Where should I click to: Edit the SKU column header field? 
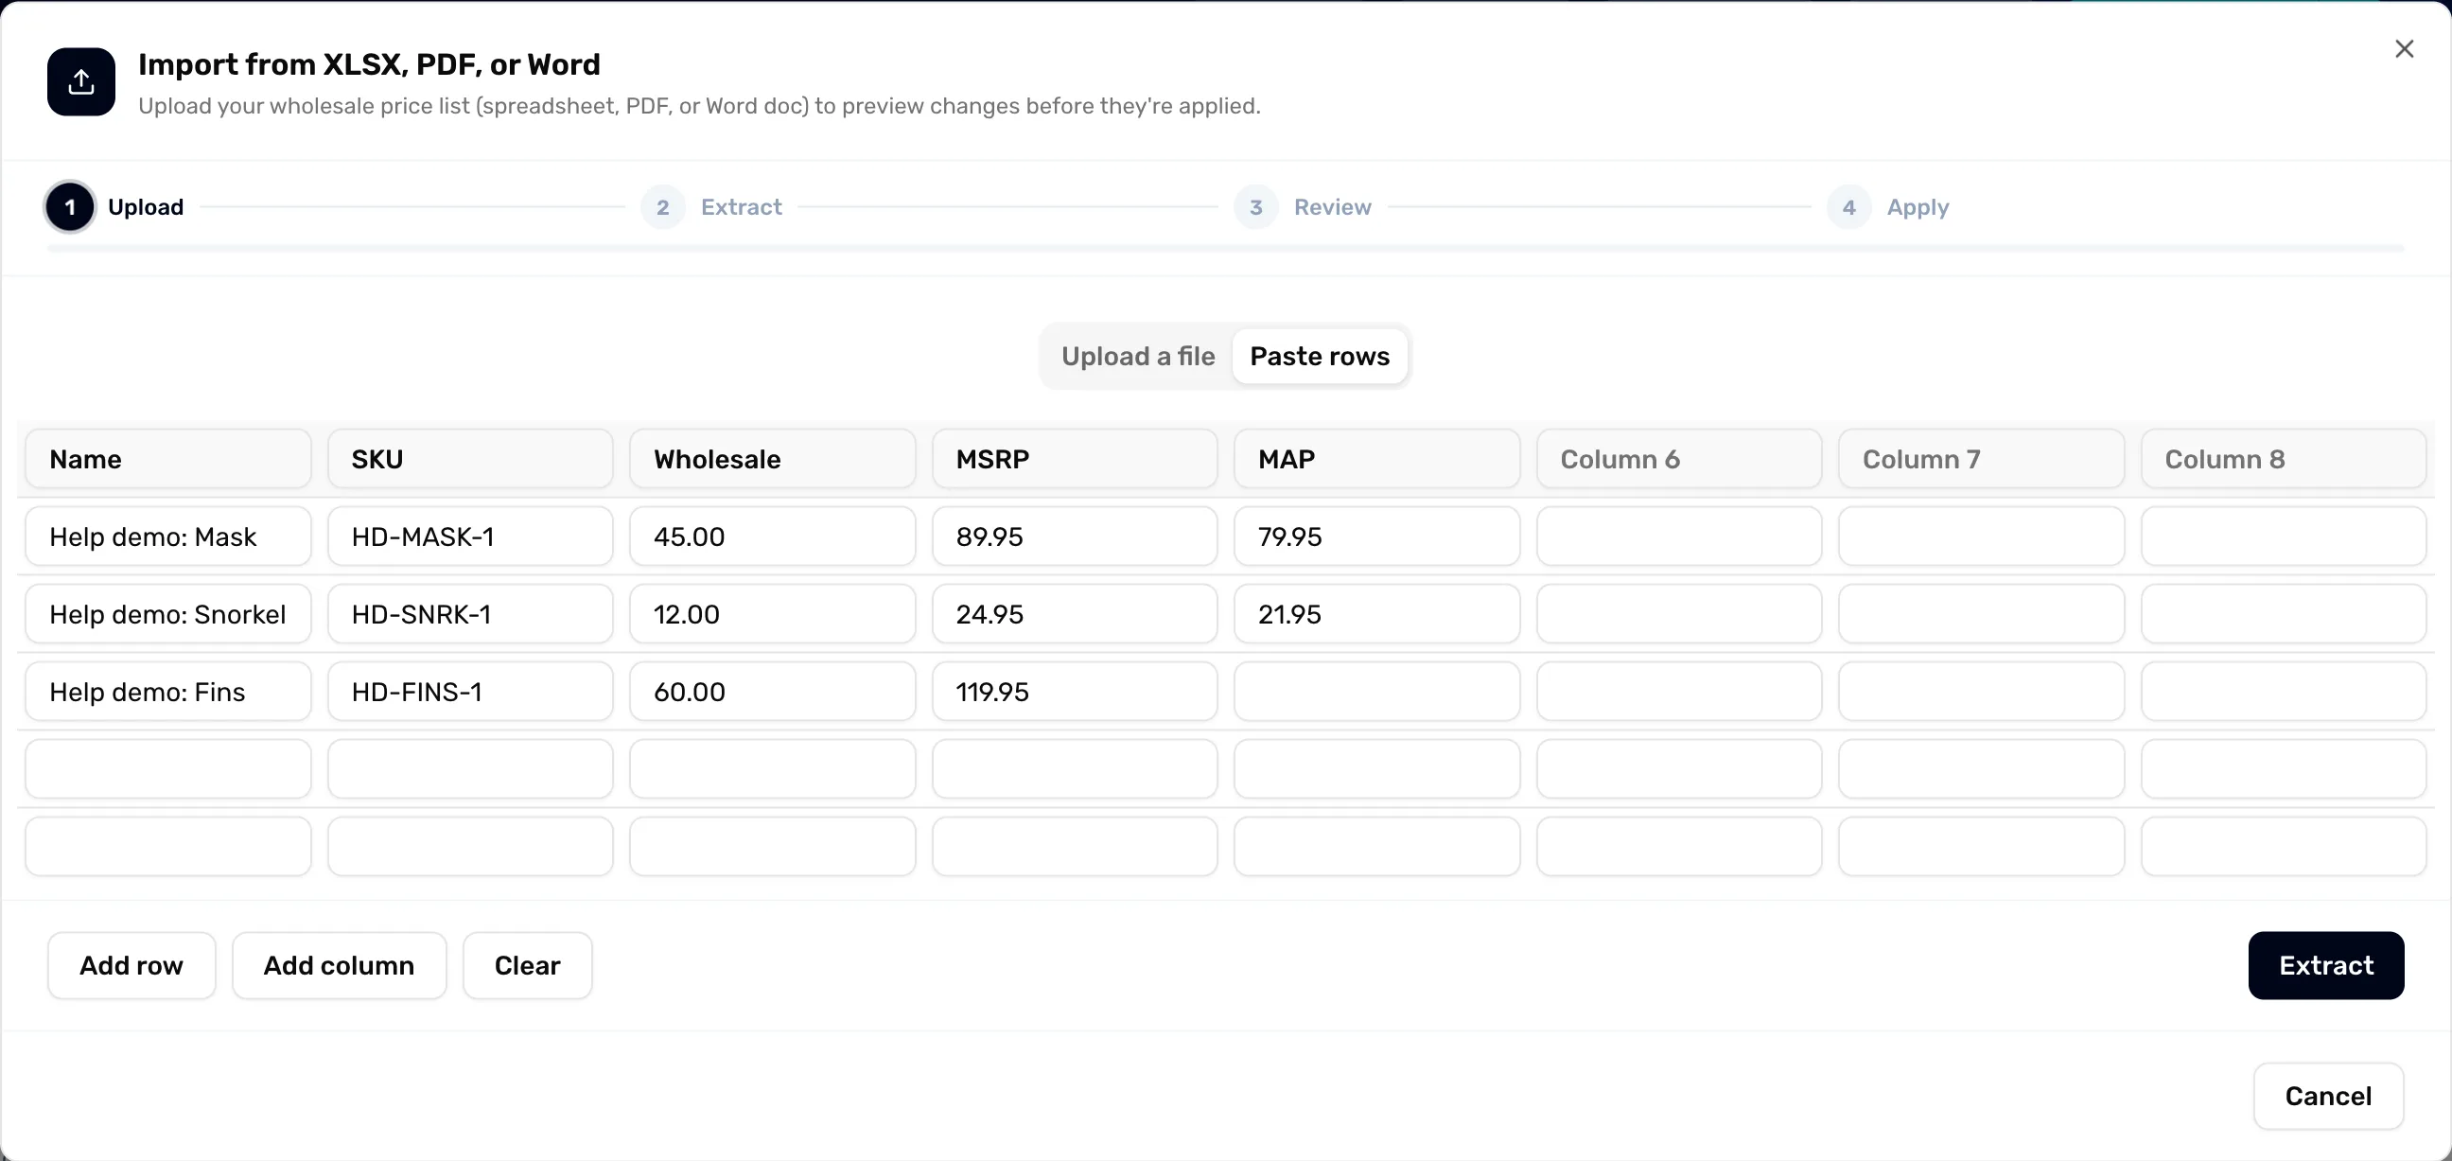point(470,459)
